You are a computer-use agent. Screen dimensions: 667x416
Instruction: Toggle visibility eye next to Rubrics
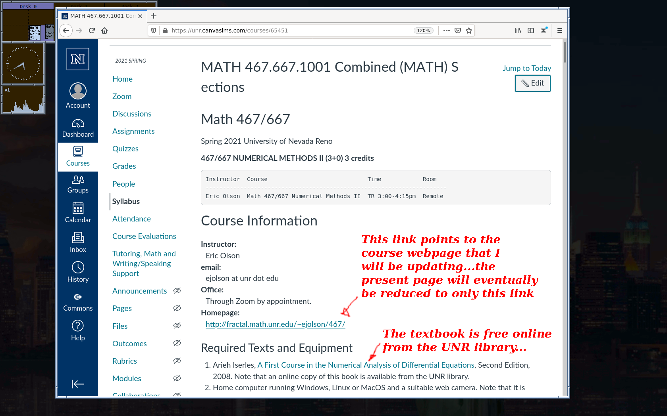click(x=177, y=361)
